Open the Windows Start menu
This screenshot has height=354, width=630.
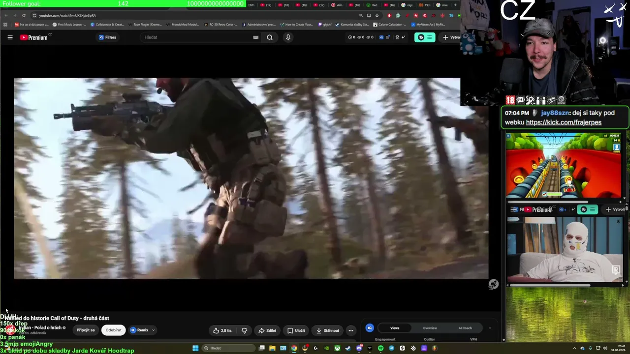click(x=195, y=348)
